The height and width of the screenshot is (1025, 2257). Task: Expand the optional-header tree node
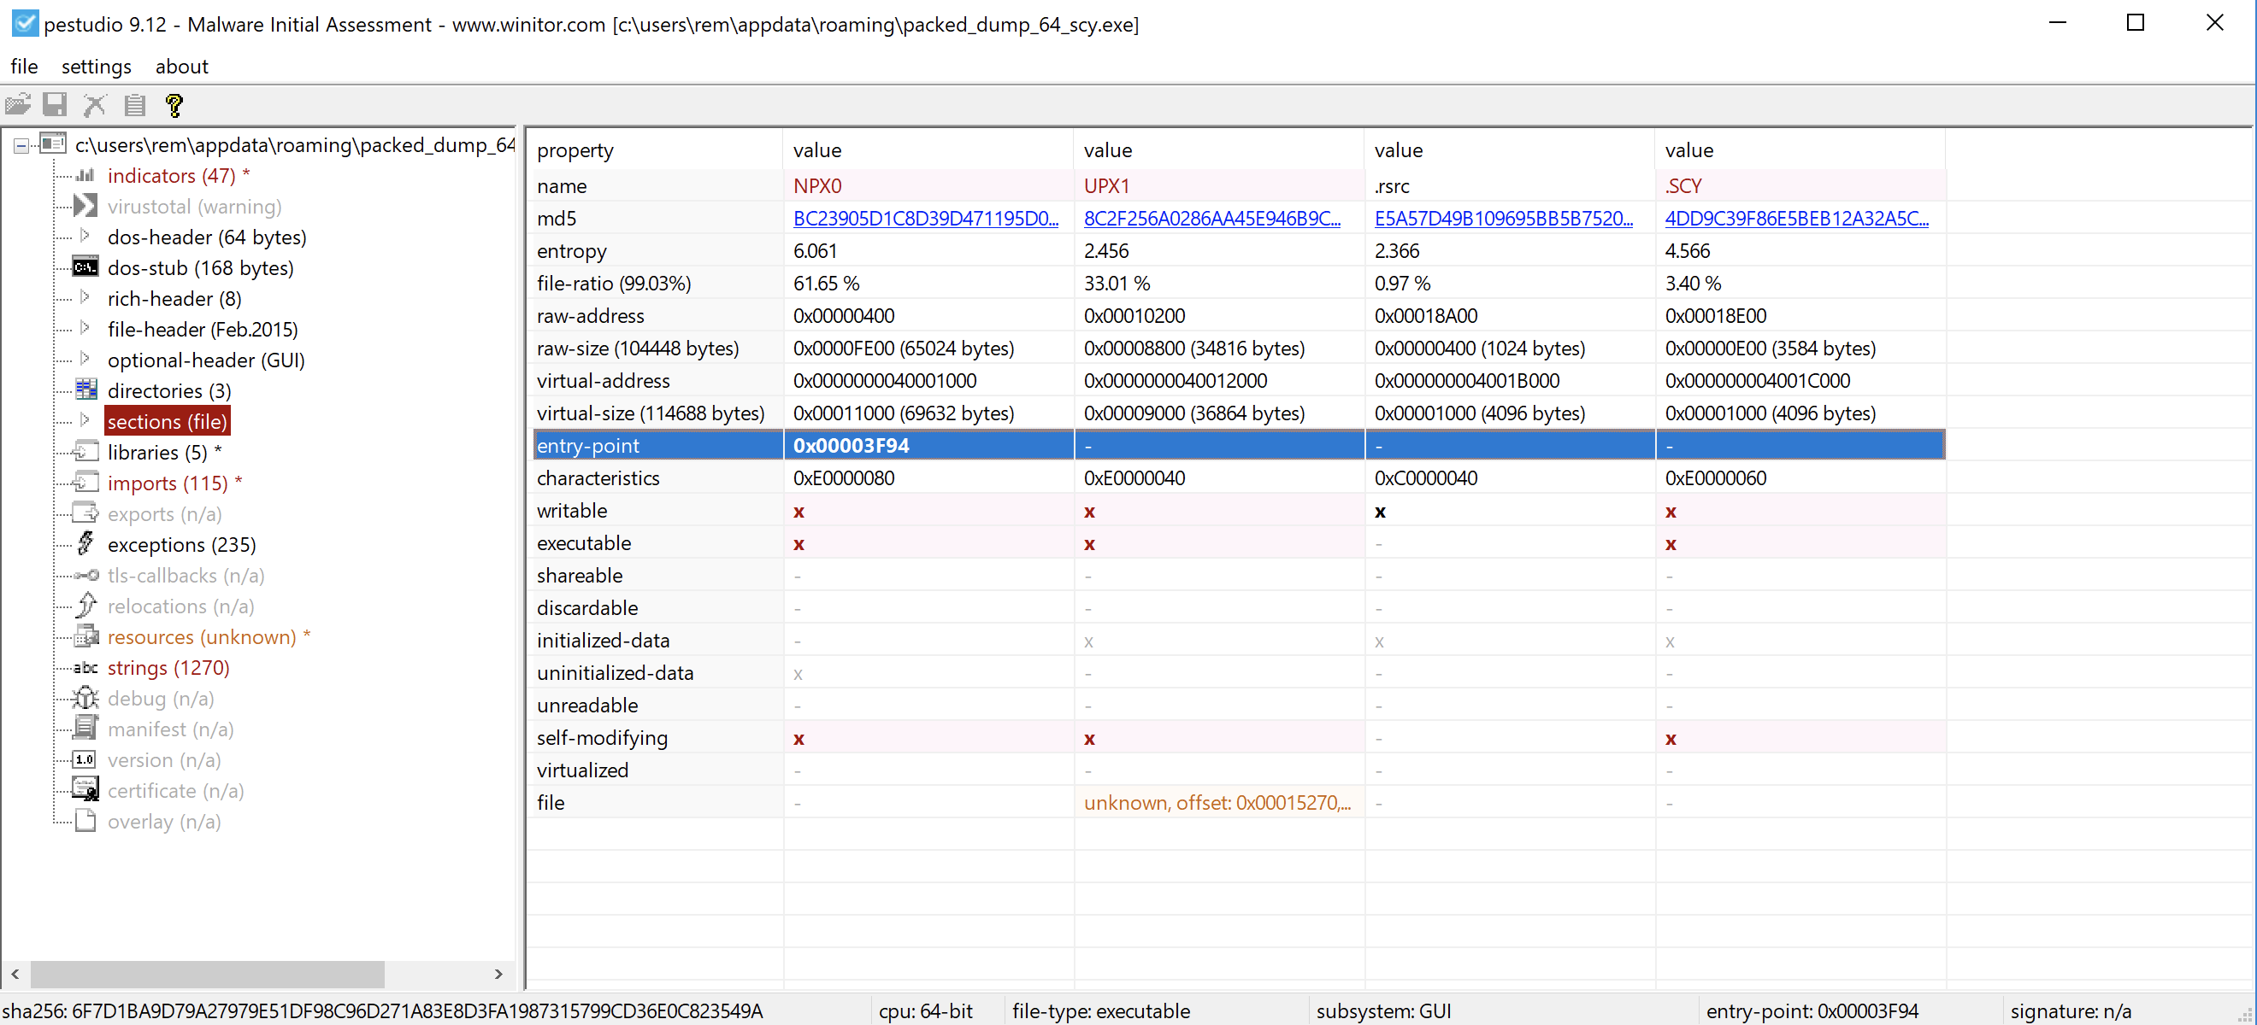coord(85,359)
